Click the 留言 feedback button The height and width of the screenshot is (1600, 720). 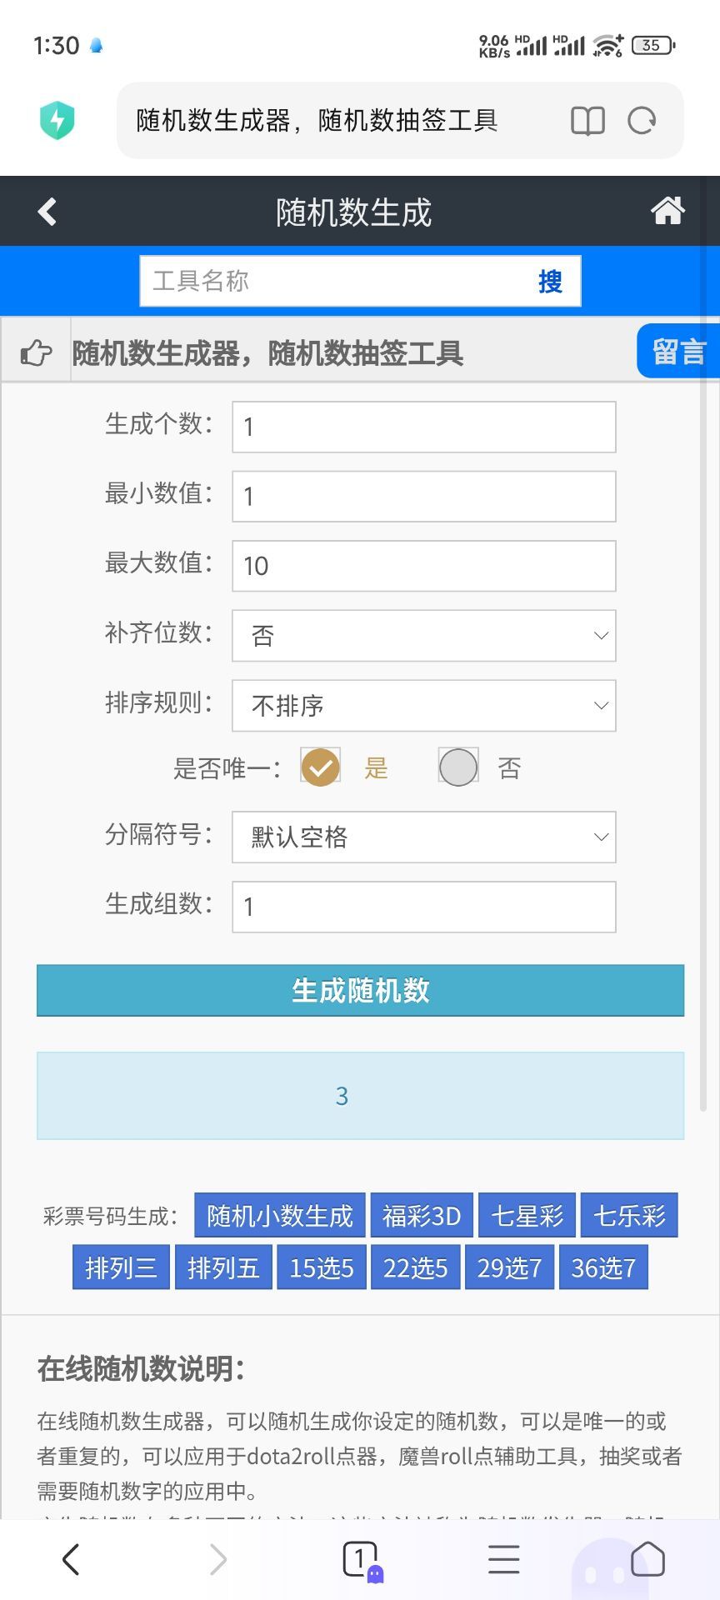[x=678, y=352]
